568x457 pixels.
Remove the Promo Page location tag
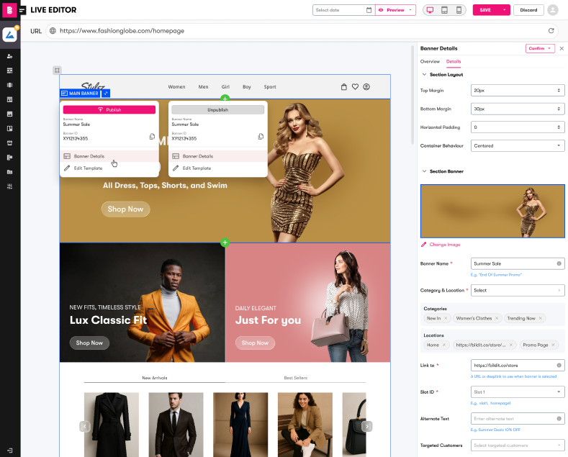[553, 345]
